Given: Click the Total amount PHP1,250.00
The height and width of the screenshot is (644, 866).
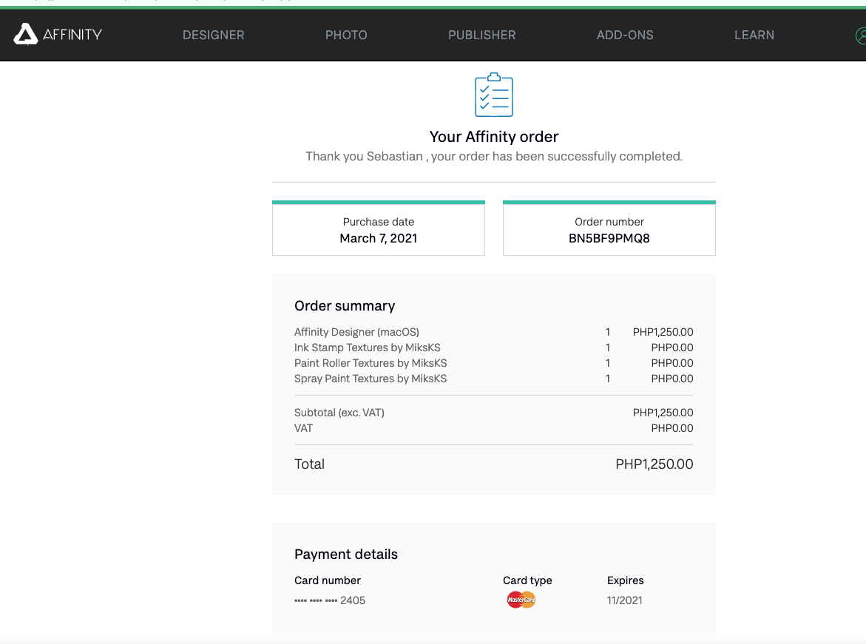Looking at the screenshot, I should click(x=654, y=464).
